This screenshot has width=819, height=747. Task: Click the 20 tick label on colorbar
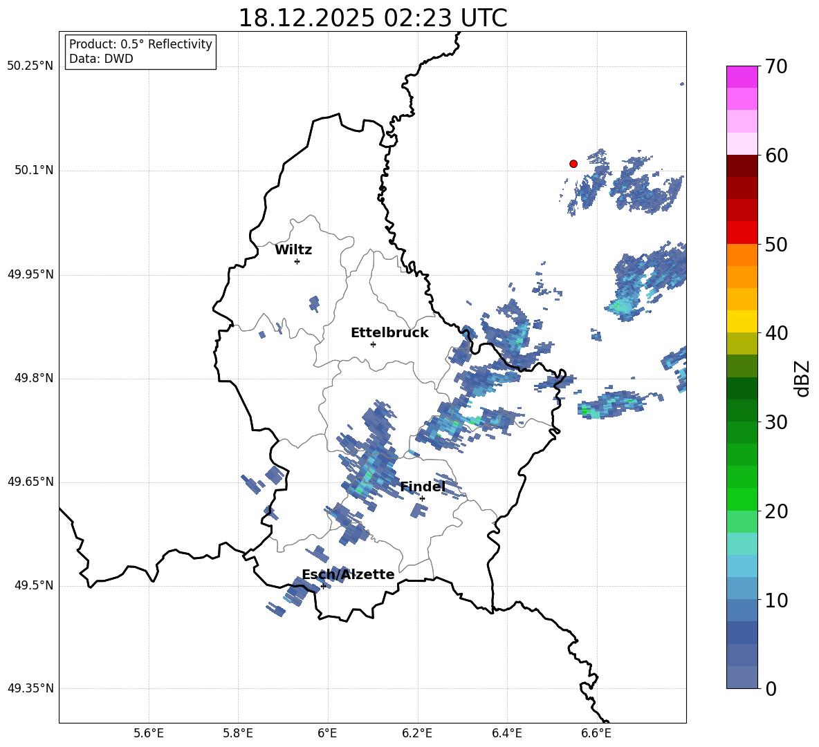pos(776,511)
